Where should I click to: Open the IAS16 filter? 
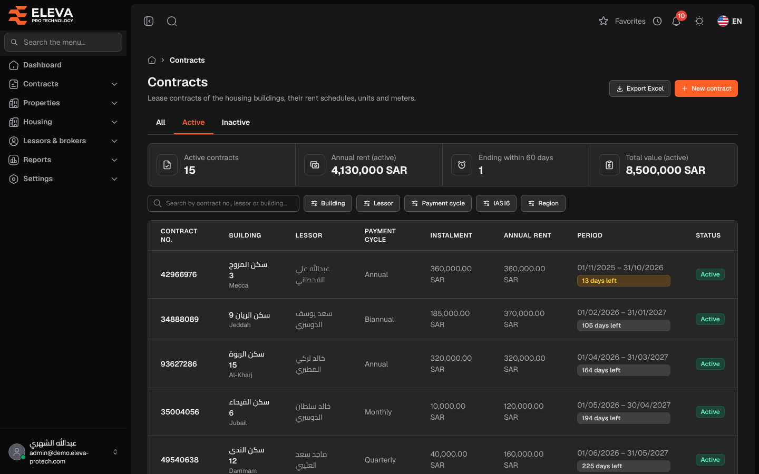tap(496, 203)
